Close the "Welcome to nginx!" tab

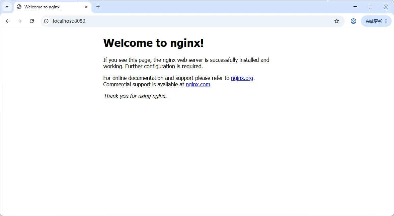click(x=86, y=7)
